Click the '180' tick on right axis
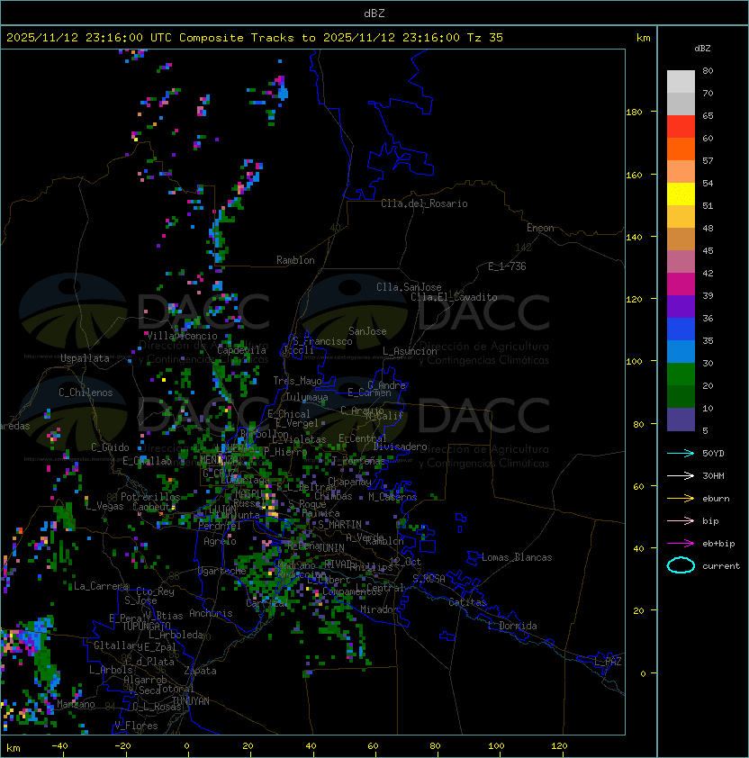 click(x=634, y=113)
